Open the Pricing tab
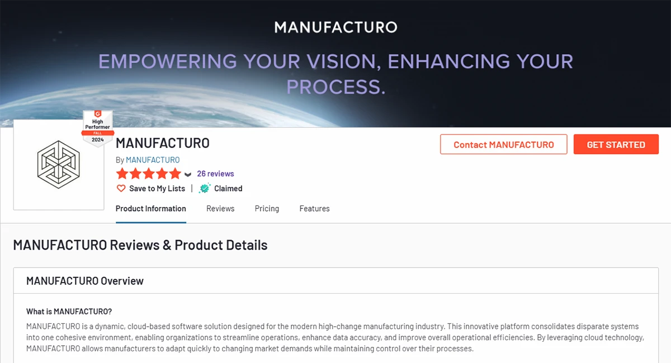The height and width of the screenshot is (363, 671). pos(267,209)
